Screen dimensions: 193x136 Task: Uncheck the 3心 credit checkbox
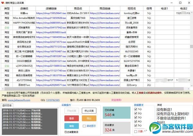[x=136, y=117]
